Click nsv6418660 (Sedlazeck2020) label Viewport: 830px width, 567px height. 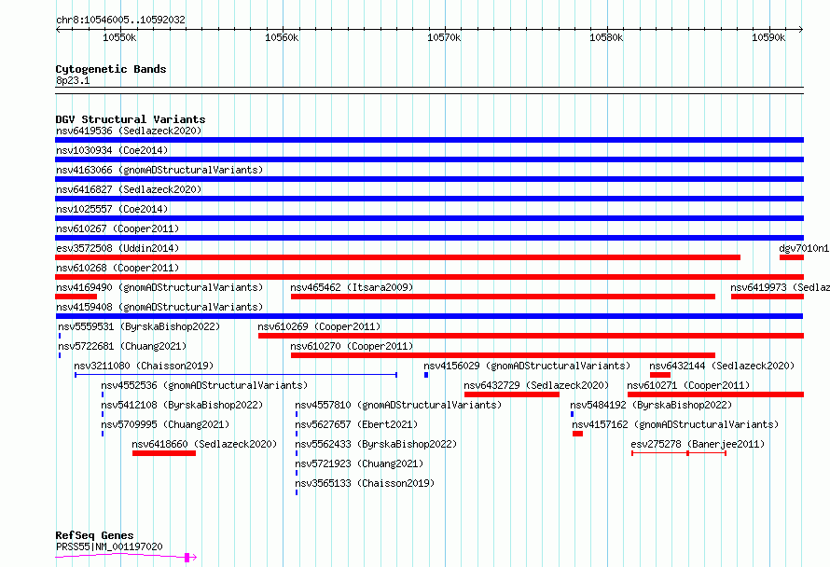point(204,444)
